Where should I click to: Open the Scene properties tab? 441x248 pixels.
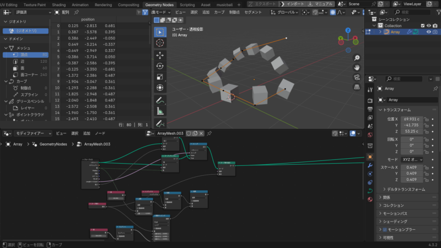click(370, 126)
